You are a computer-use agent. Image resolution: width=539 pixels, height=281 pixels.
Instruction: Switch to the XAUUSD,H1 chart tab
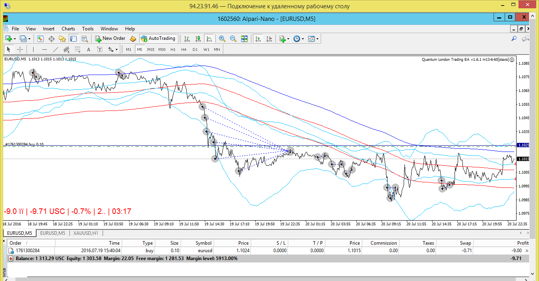pos(86,233)
